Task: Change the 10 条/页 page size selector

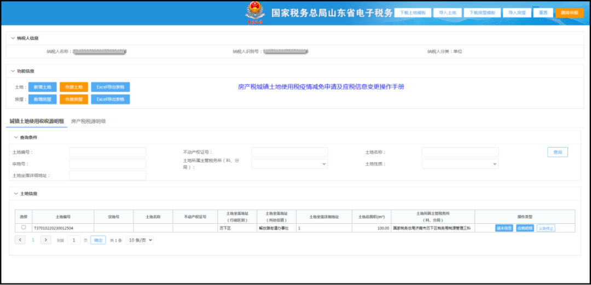Action: click(140, 240)
